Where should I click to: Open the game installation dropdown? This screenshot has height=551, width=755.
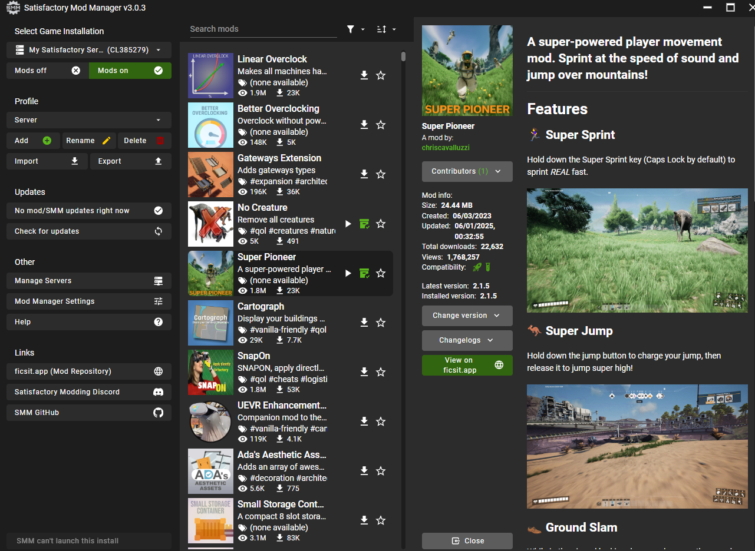click(89, 50)
